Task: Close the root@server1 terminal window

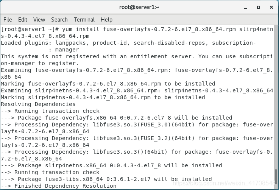Action: pyautogui.click(x=271, y=7)
